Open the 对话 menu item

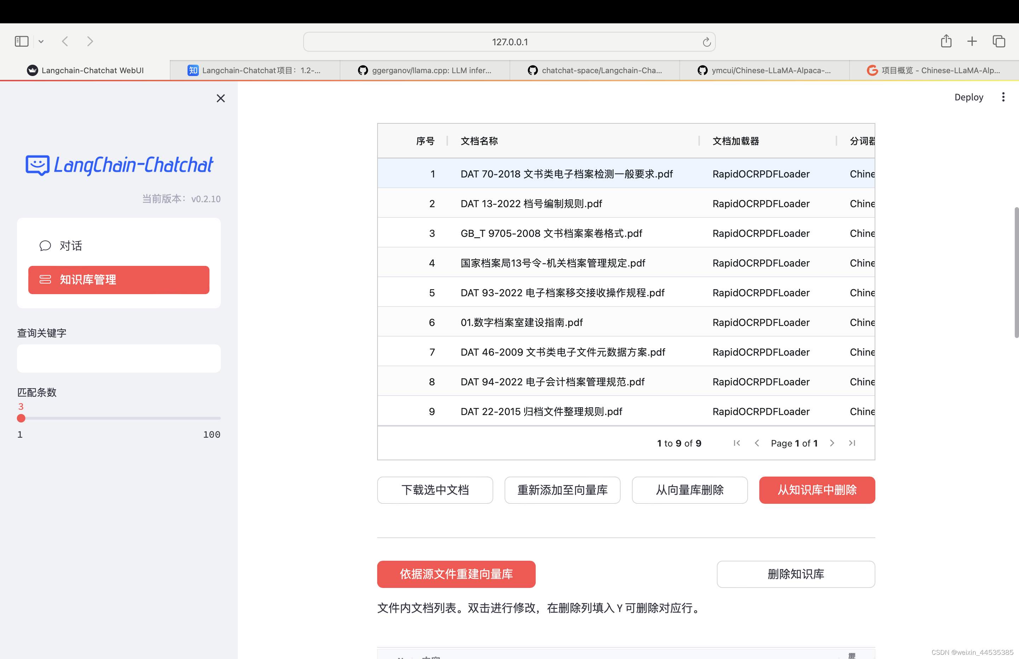coord(119,246)
